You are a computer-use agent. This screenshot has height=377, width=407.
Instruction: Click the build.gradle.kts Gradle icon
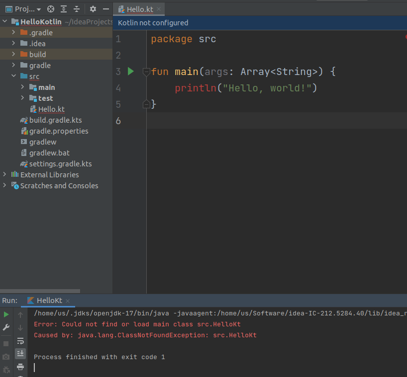pos(24,120)
